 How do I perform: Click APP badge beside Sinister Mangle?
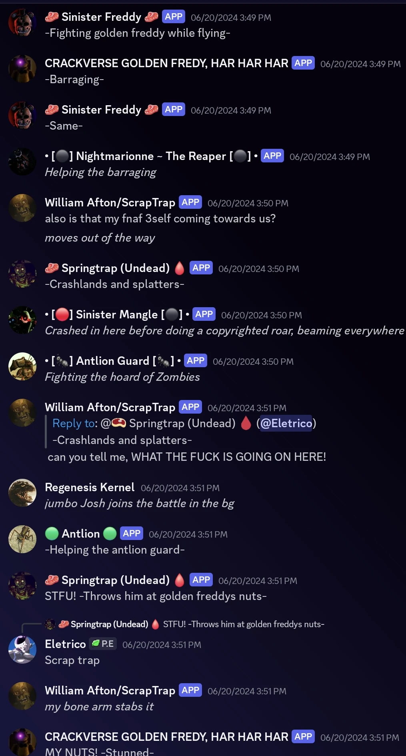[204, 314]
